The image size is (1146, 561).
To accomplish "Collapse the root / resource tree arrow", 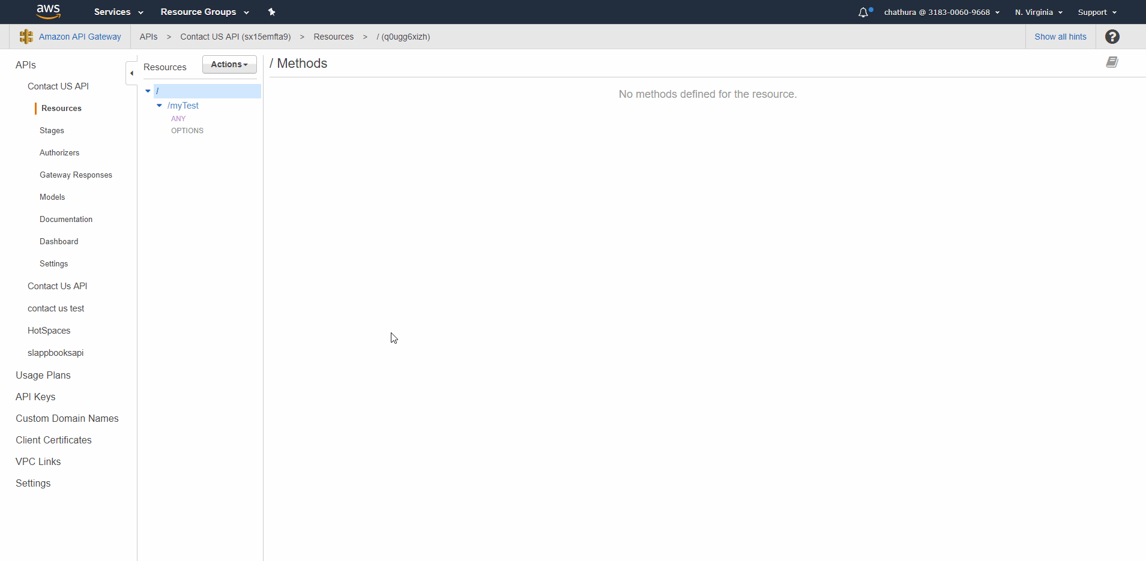I will click(x=148, y=91).
